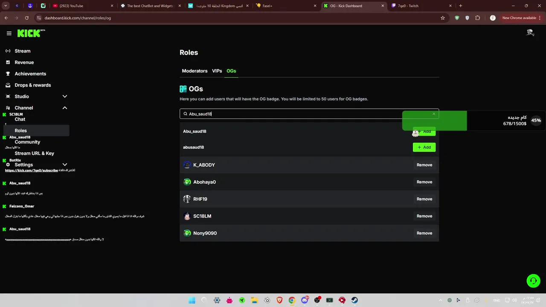Add abusaud18 as OG

click(x=424, y=147)
